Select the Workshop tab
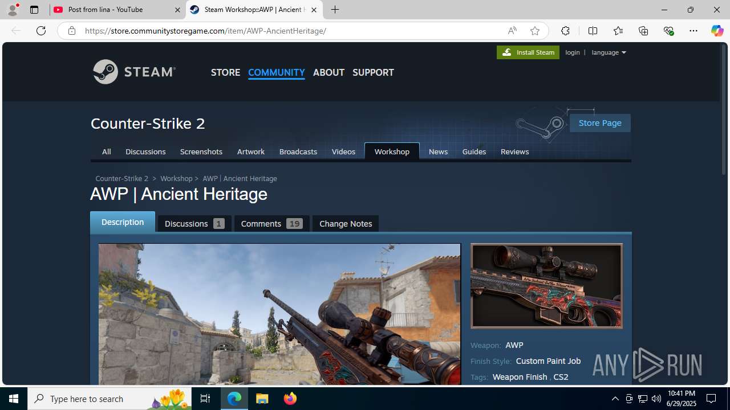The width and height of the screenshot is (730, 410). pos(392,151)
